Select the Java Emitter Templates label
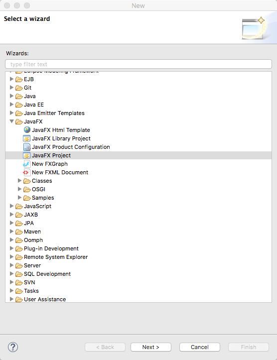Viewport: 277px width, 360px height. pos(54,113)
